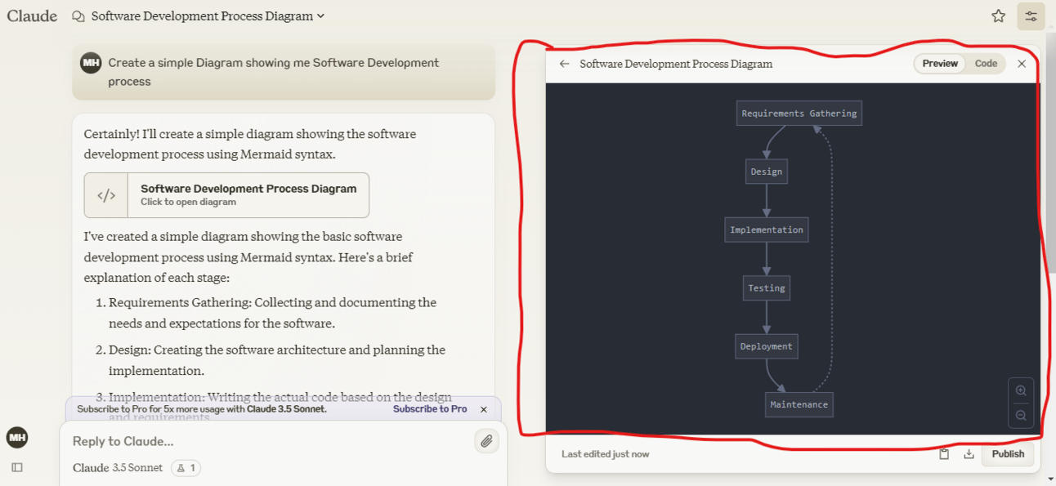Click the Implementation node in diagram

(767, 230)
